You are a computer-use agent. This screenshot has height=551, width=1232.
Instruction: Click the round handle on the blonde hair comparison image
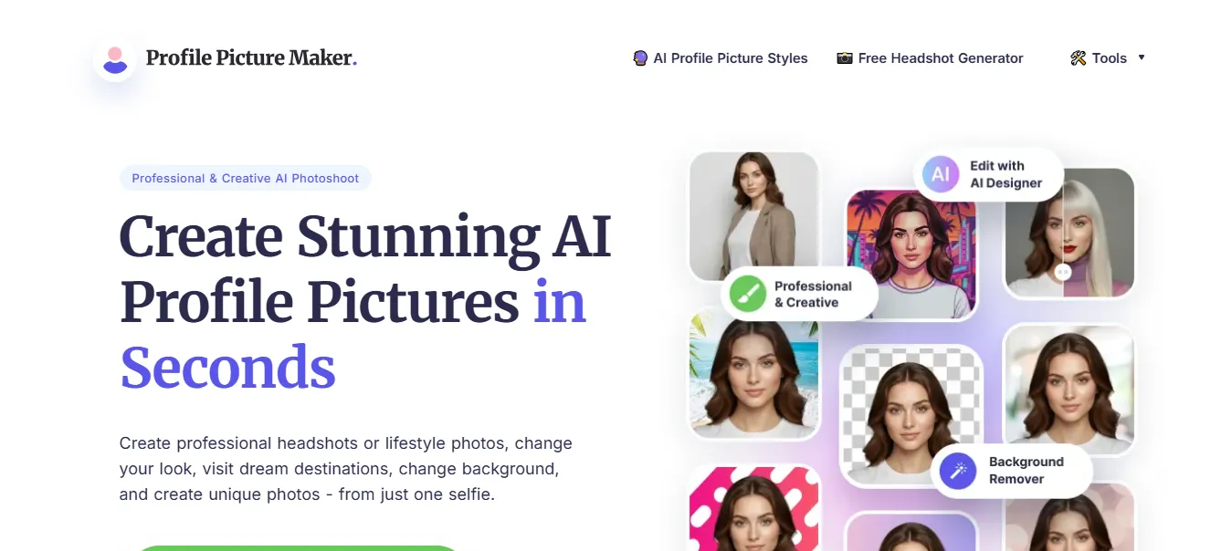[x=1062, y=272]
